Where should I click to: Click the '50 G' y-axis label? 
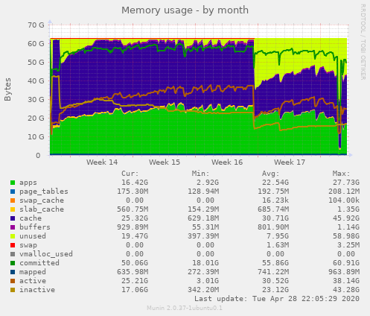point(36,63)
